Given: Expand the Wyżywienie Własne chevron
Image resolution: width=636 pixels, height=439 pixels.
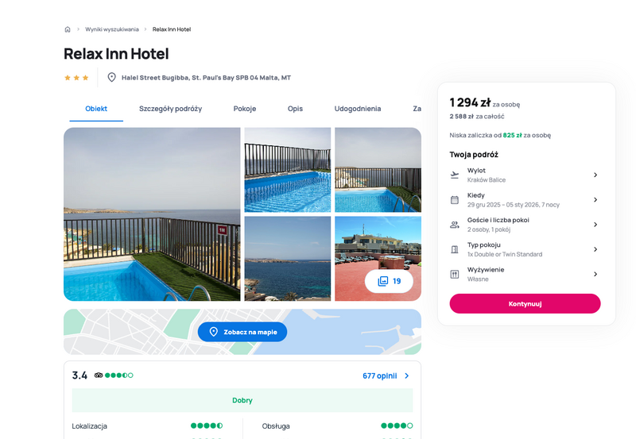Looking at the screenshot, I should (595, 274).
